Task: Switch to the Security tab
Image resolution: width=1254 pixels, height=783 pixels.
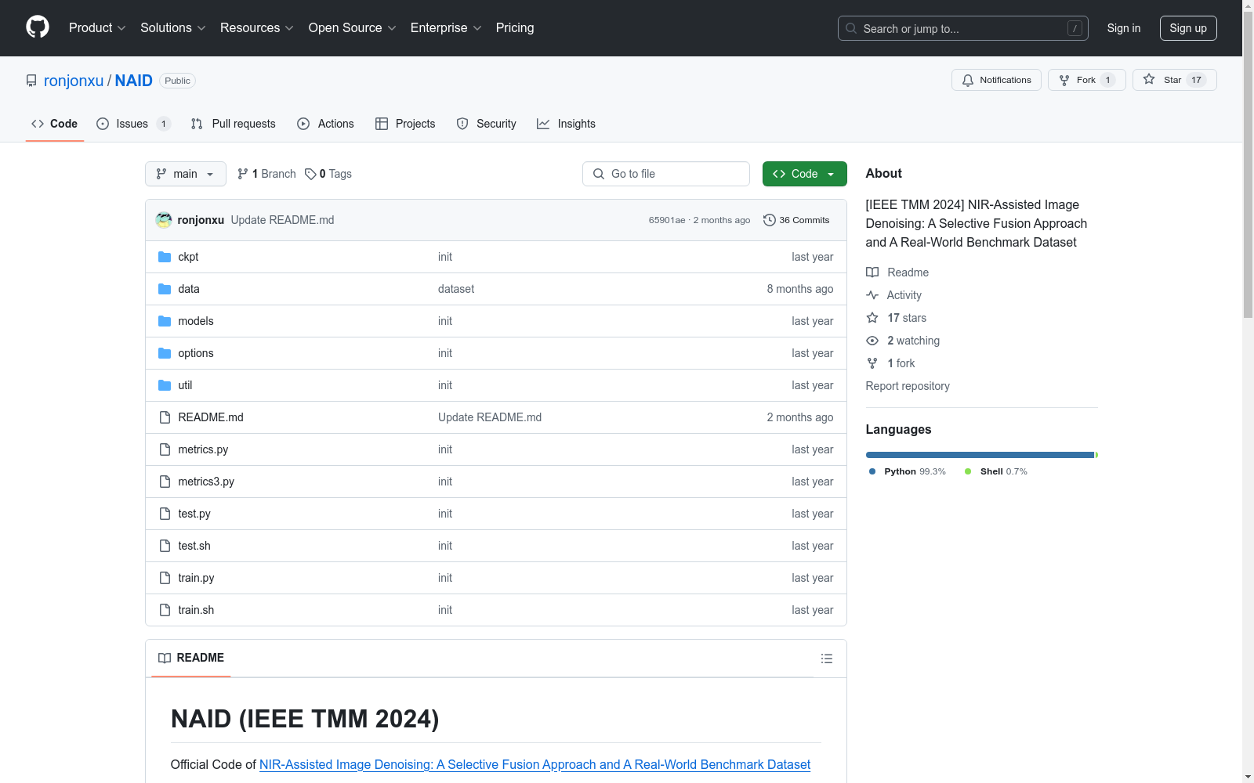Action: click(x=487, y=124)
